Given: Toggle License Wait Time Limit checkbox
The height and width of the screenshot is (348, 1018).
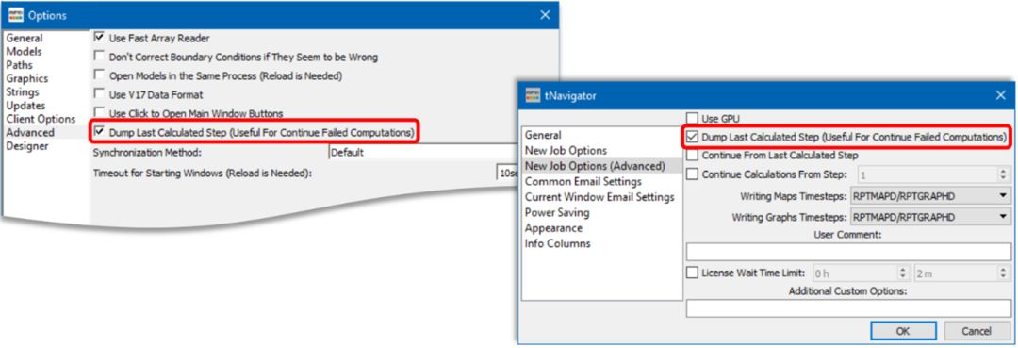Looking at the screenshot, I should coord(692,273).
